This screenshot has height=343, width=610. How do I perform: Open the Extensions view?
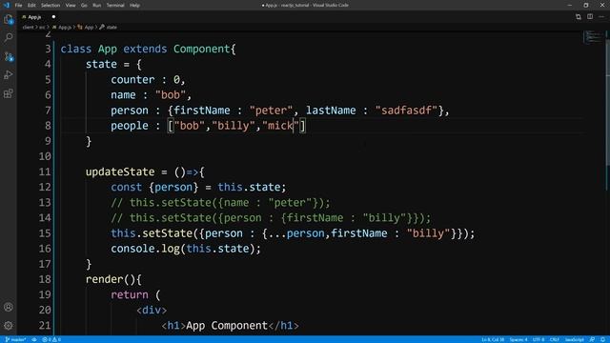[x=9, y=93]
